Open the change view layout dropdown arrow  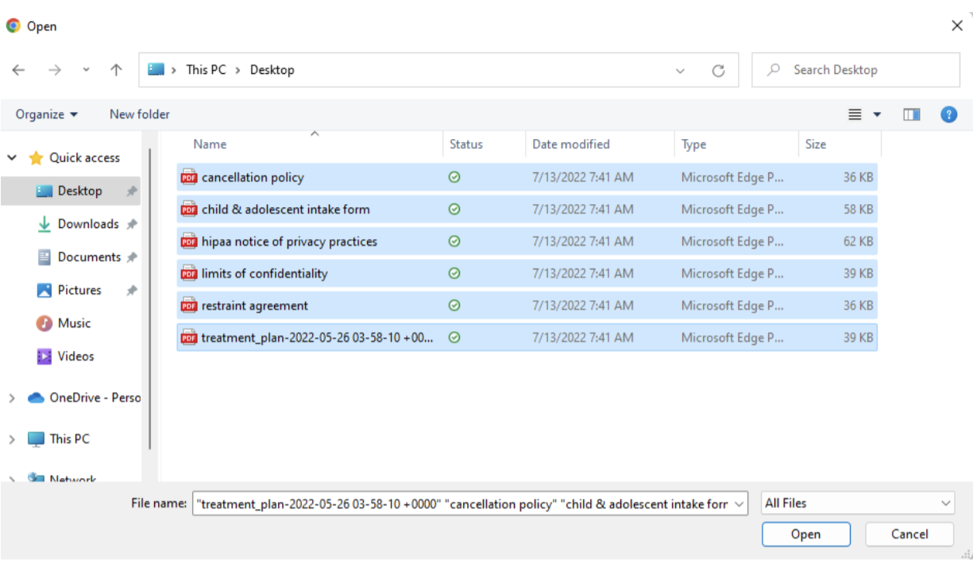pyautogui.click(x=878, y=114)
